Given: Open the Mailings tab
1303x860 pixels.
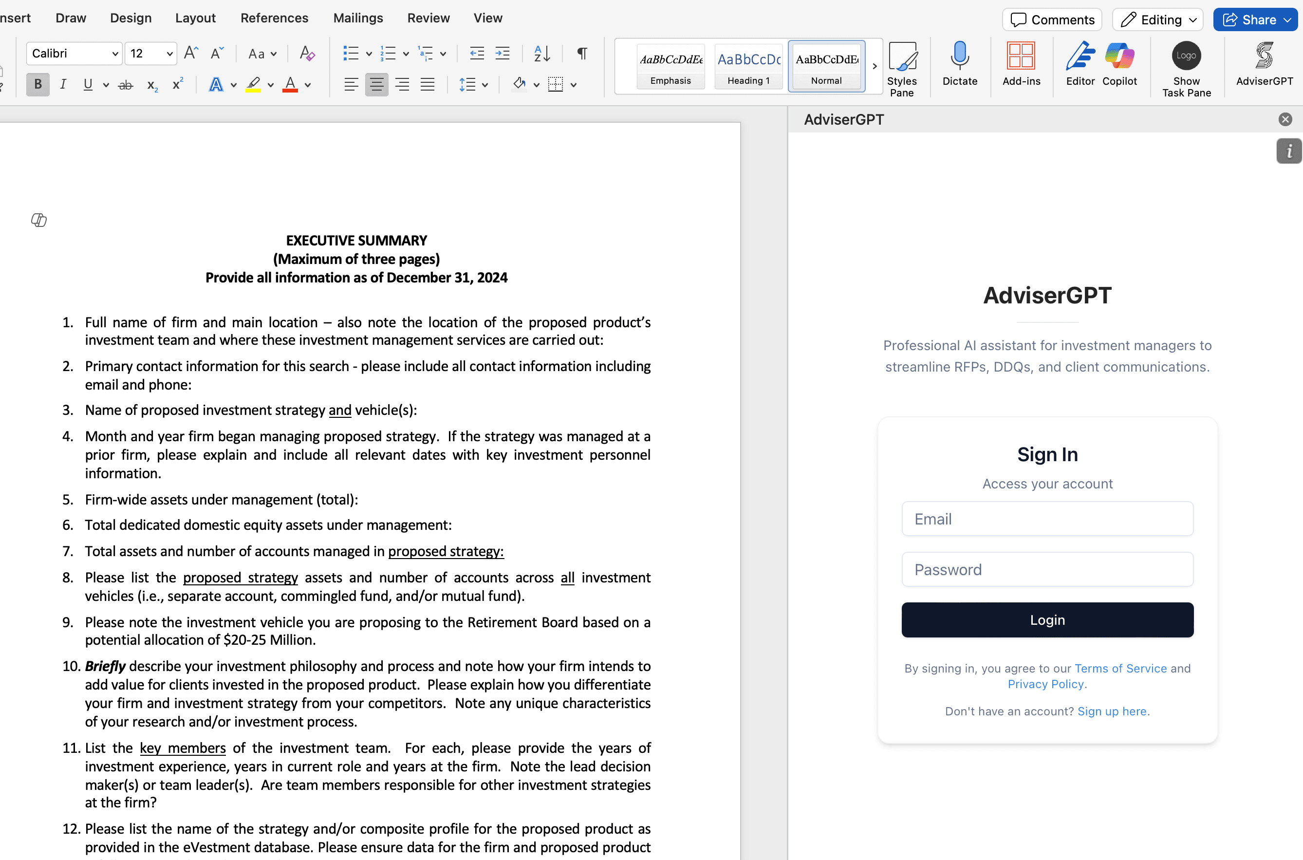Looking at the screenshot, I should tap(358, 18).
